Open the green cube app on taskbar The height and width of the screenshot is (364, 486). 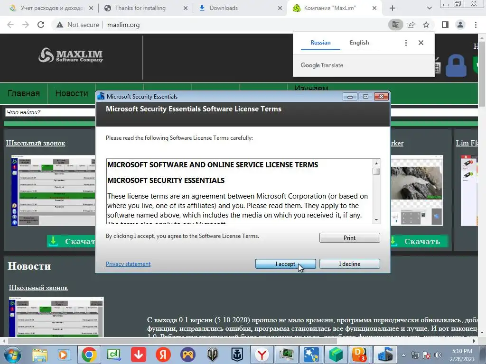coord(336,355)
